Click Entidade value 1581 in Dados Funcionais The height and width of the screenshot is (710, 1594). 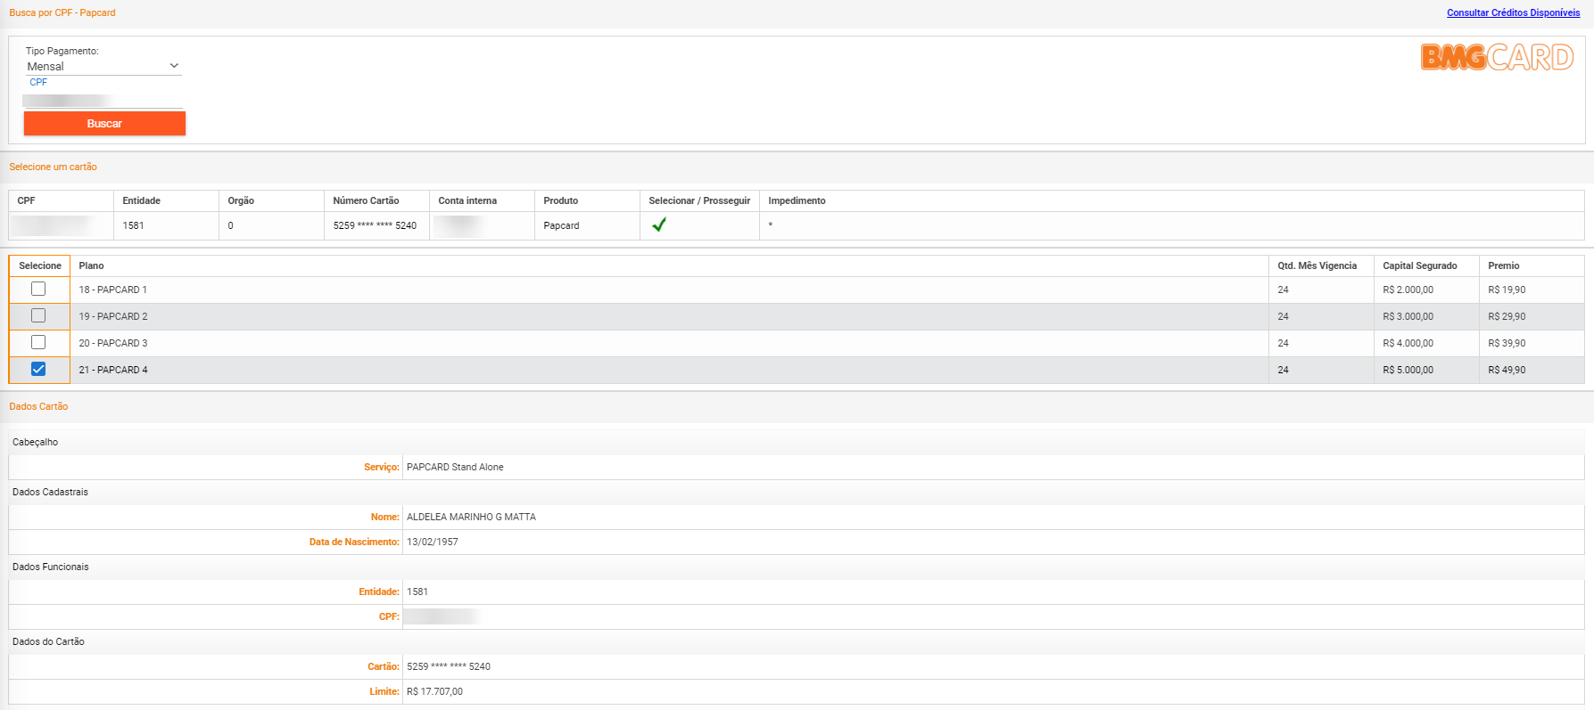click(x=417, y=592)
